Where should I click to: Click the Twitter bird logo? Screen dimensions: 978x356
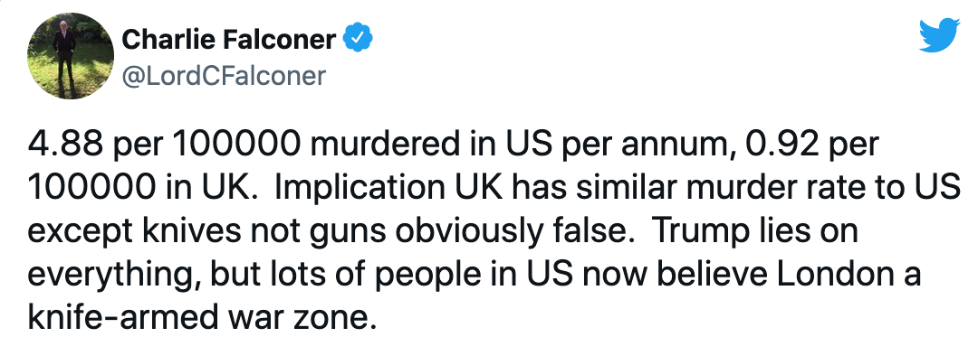[x=939, y=35]
